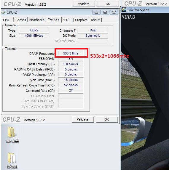Switch to the Graphics tab
The height and width of the screenshot is (170, 169).
(81, 20)
